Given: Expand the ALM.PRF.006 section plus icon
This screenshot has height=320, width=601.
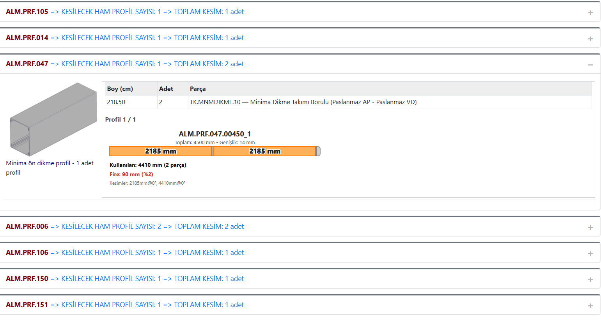Looking at the screenshot, I should click(590, 228).
